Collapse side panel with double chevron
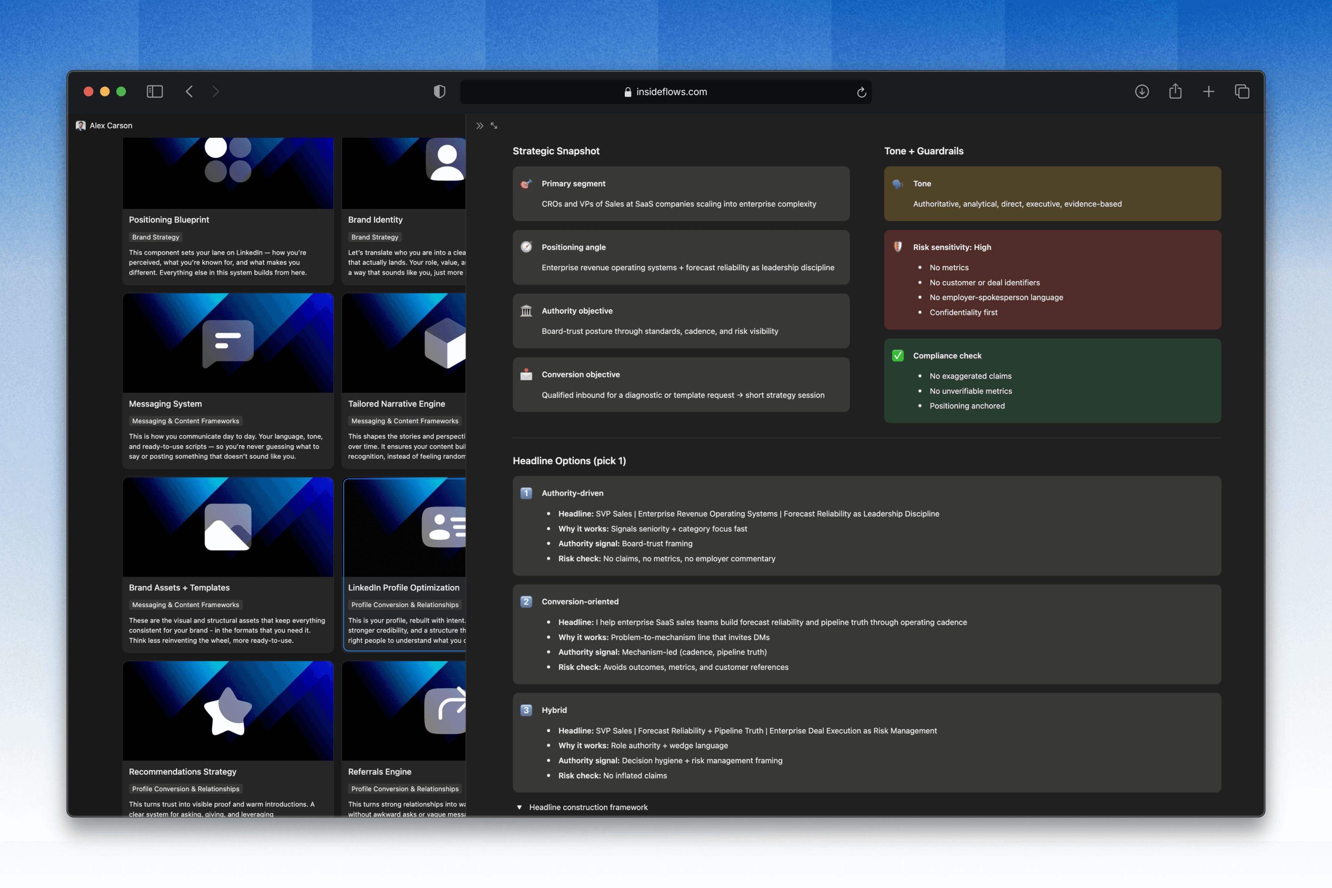 pos(480,126)
